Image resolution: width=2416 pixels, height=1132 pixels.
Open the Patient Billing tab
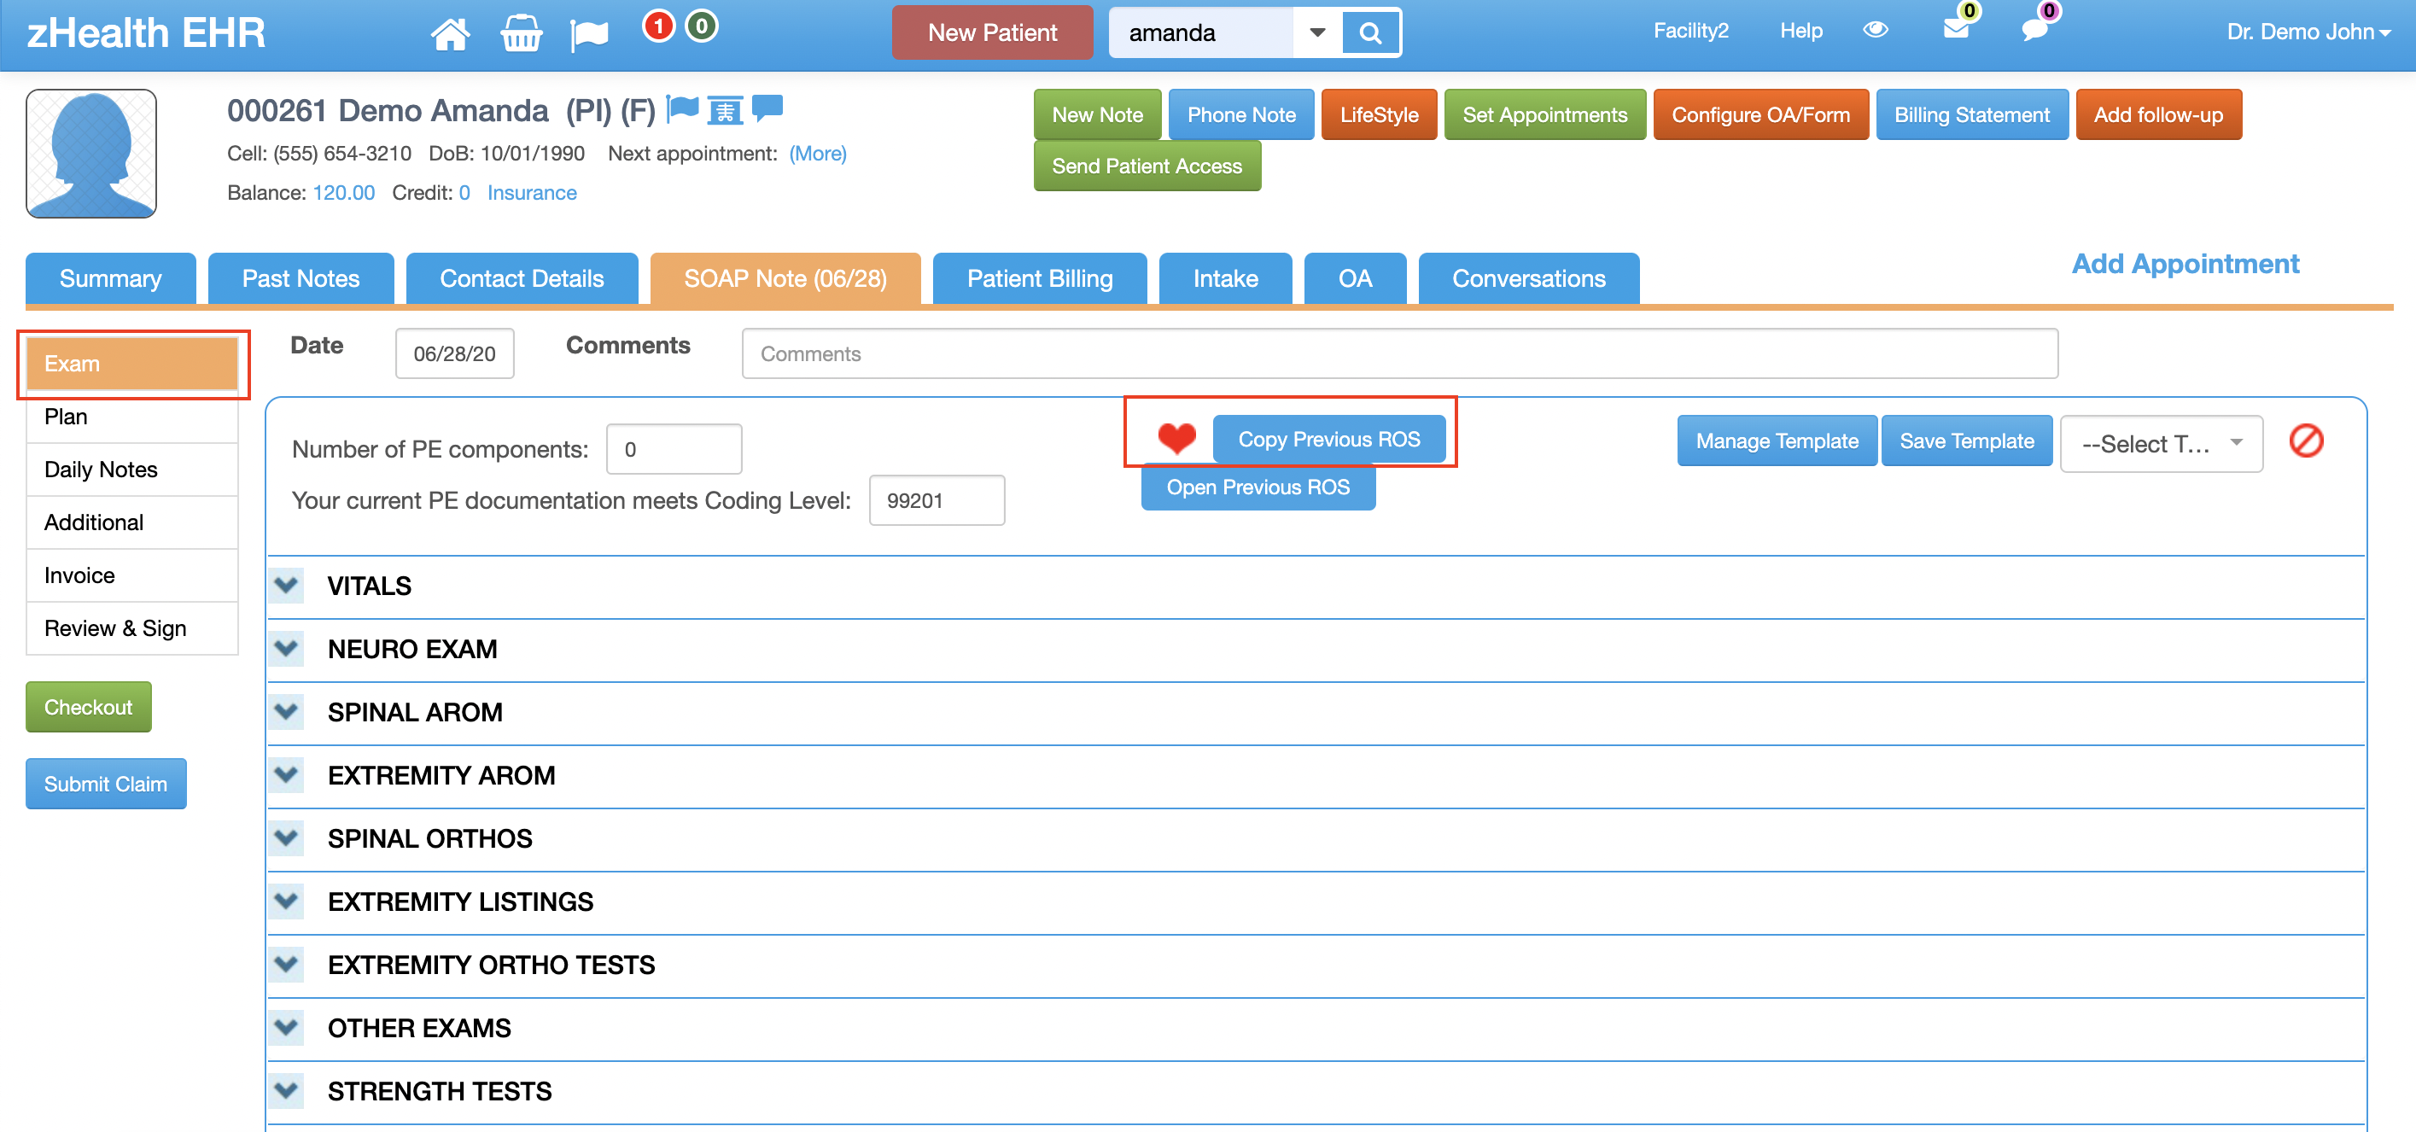coord(1039,278)
